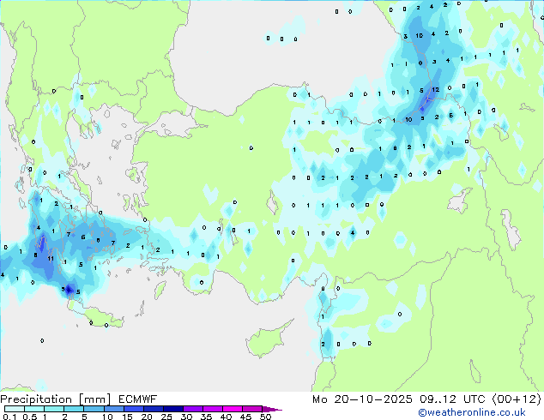Pick the 35–40 mm legend color swatch
The width and height of the screenshot is (544, 420).
[212, 409]
